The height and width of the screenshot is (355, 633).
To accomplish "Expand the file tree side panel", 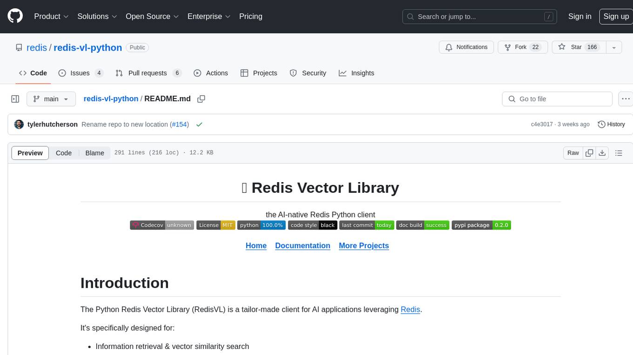I will 15,99.
